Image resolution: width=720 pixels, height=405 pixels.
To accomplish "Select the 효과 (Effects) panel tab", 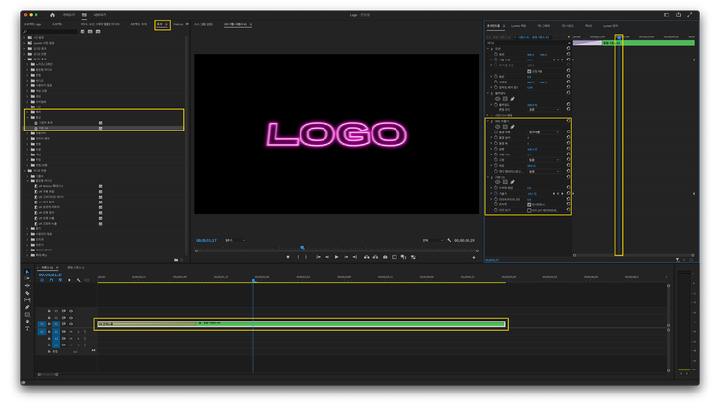I will (x=160, y=24).
